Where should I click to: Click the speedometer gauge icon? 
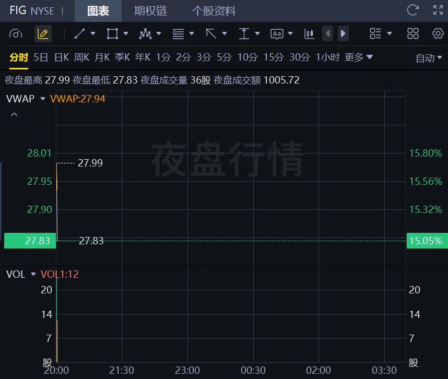tap(16, 34)
